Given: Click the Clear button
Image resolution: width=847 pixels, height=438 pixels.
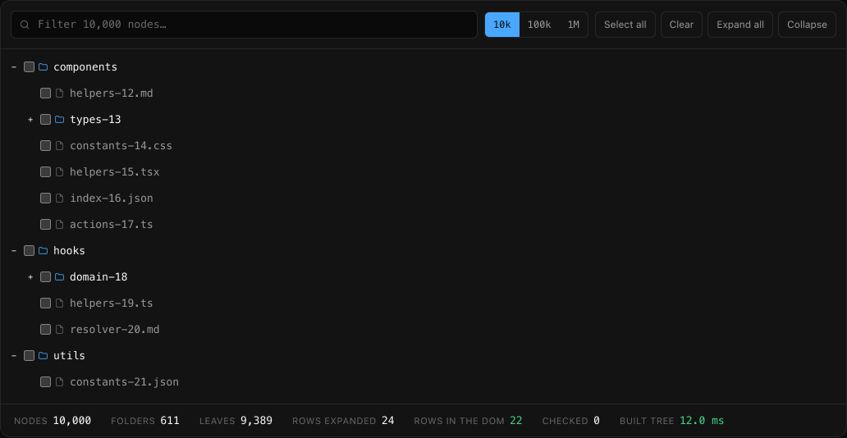Looking at the screenshot, I should pos(682,25).
